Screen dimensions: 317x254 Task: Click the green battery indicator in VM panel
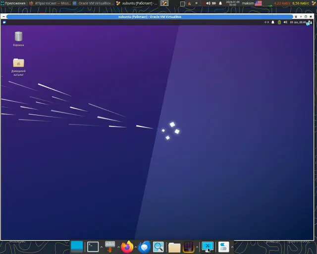pyautogui.click(x=279, y=22)
